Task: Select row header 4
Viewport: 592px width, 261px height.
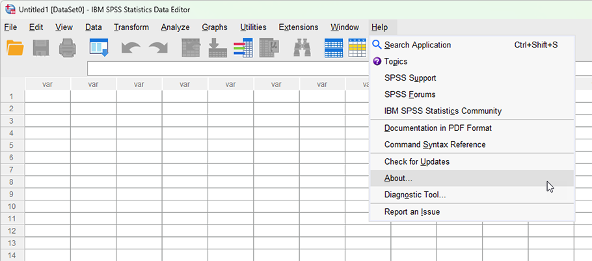Action: (12, 133)
